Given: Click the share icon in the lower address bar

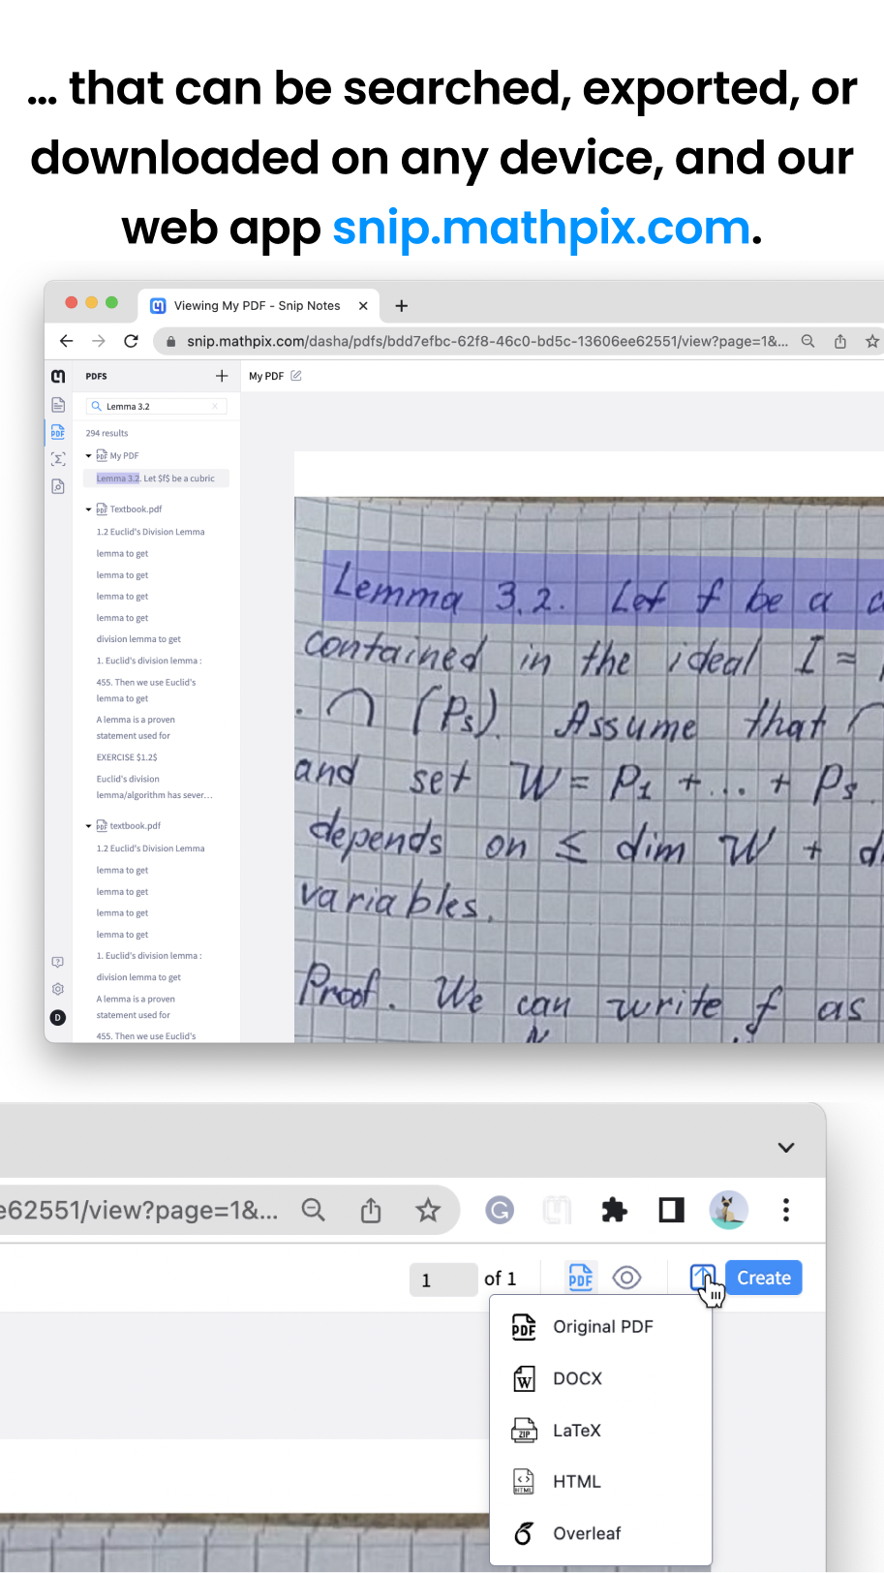Looking at the screenshot, I should [x=371, y=1210].
